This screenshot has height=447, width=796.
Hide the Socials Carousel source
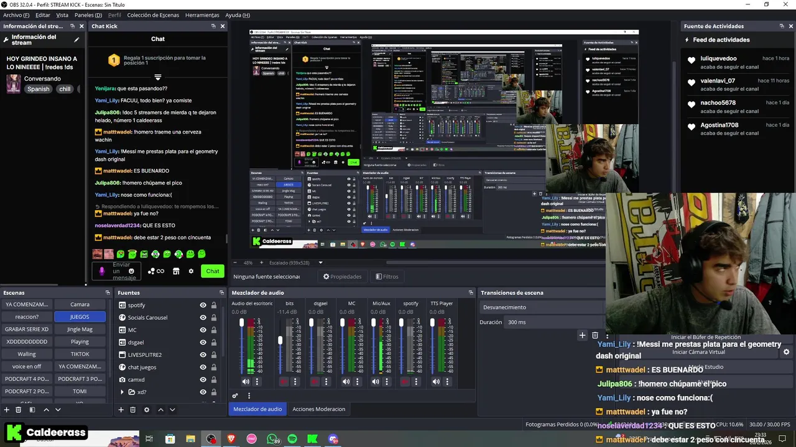pos(203,317)
